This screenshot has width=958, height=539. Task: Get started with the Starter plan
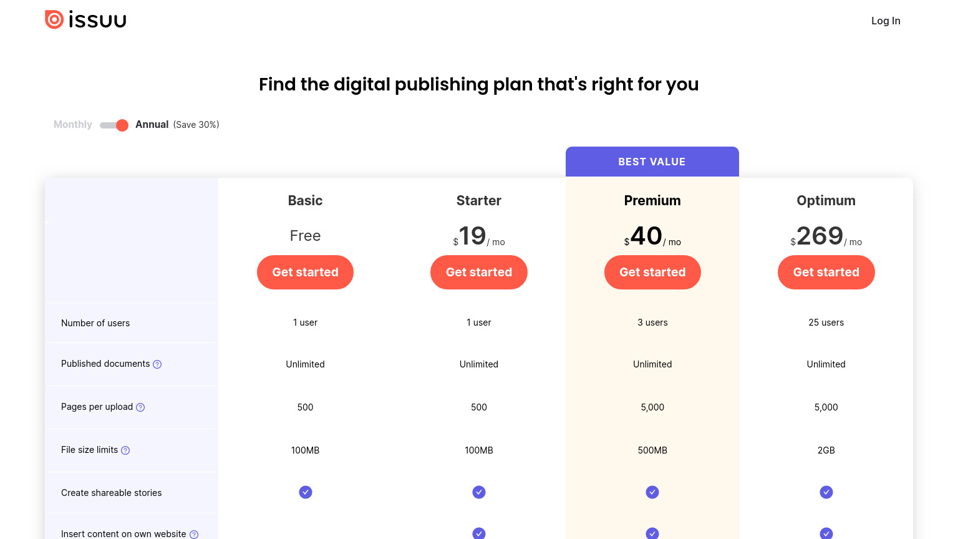(x=479, y=272)
